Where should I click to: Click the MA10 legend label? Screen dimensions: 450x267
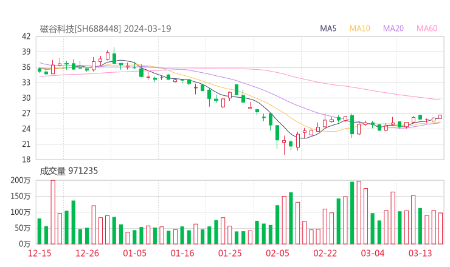pyautogui.click(x=359, y=29)
